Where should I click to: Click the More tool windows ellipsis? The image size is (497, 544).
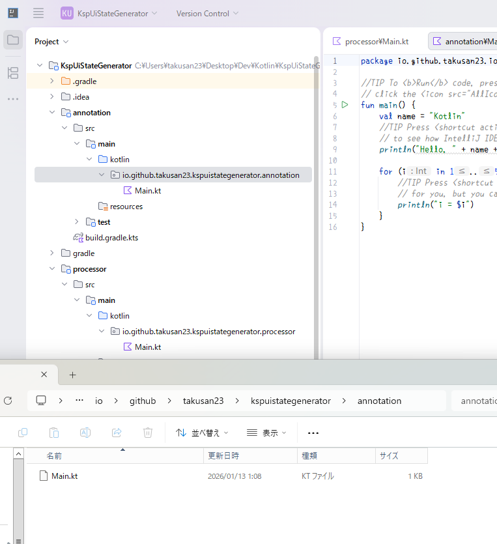pyautogui.click(x=13, y=99)
